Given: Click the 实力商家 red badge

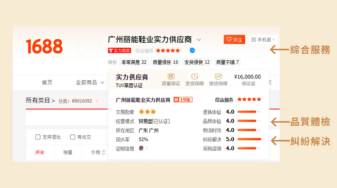Looking at the screenshot, I should [119, 51].
